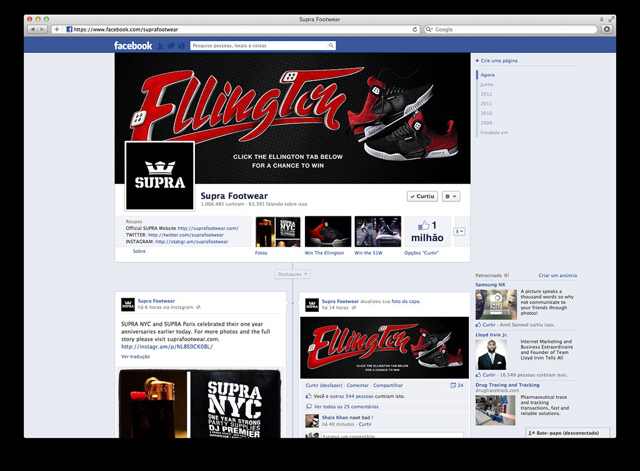Open the Ellington cover photo in post
The width and height of the screenshot is (640, 471).
click(x=385, y=348)
